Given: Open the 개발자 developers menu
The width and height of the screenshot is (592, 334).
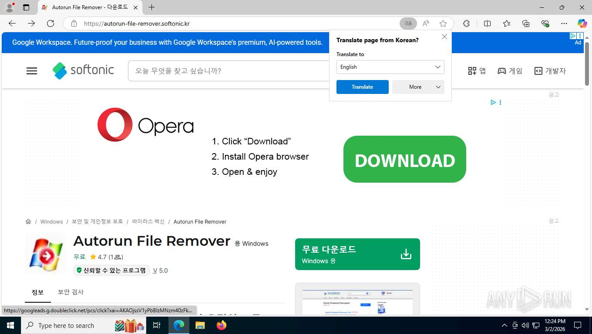Looking at the screenshot, I should (550, 71).
